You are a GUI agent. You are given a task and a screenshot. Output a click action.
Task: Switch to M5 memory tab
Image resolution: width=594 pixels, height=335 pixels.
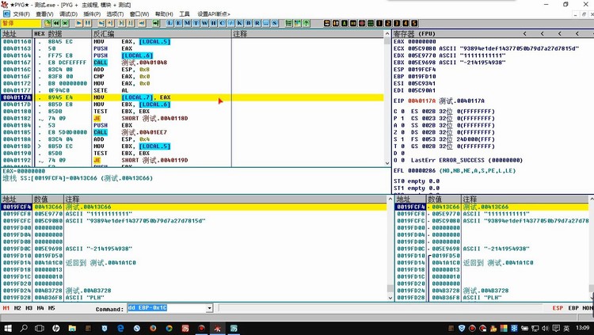click(x=51, y=308)
